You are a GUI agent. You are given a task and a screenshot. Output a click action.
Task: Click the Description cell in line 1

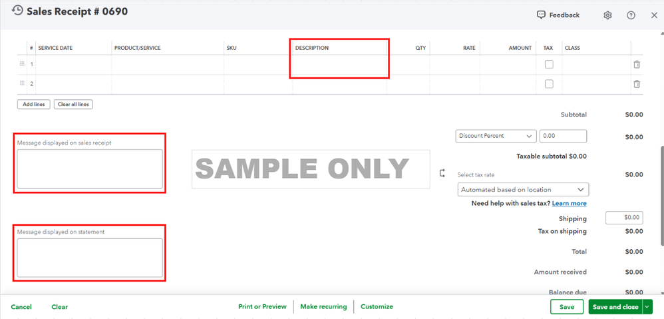(339, 65)
